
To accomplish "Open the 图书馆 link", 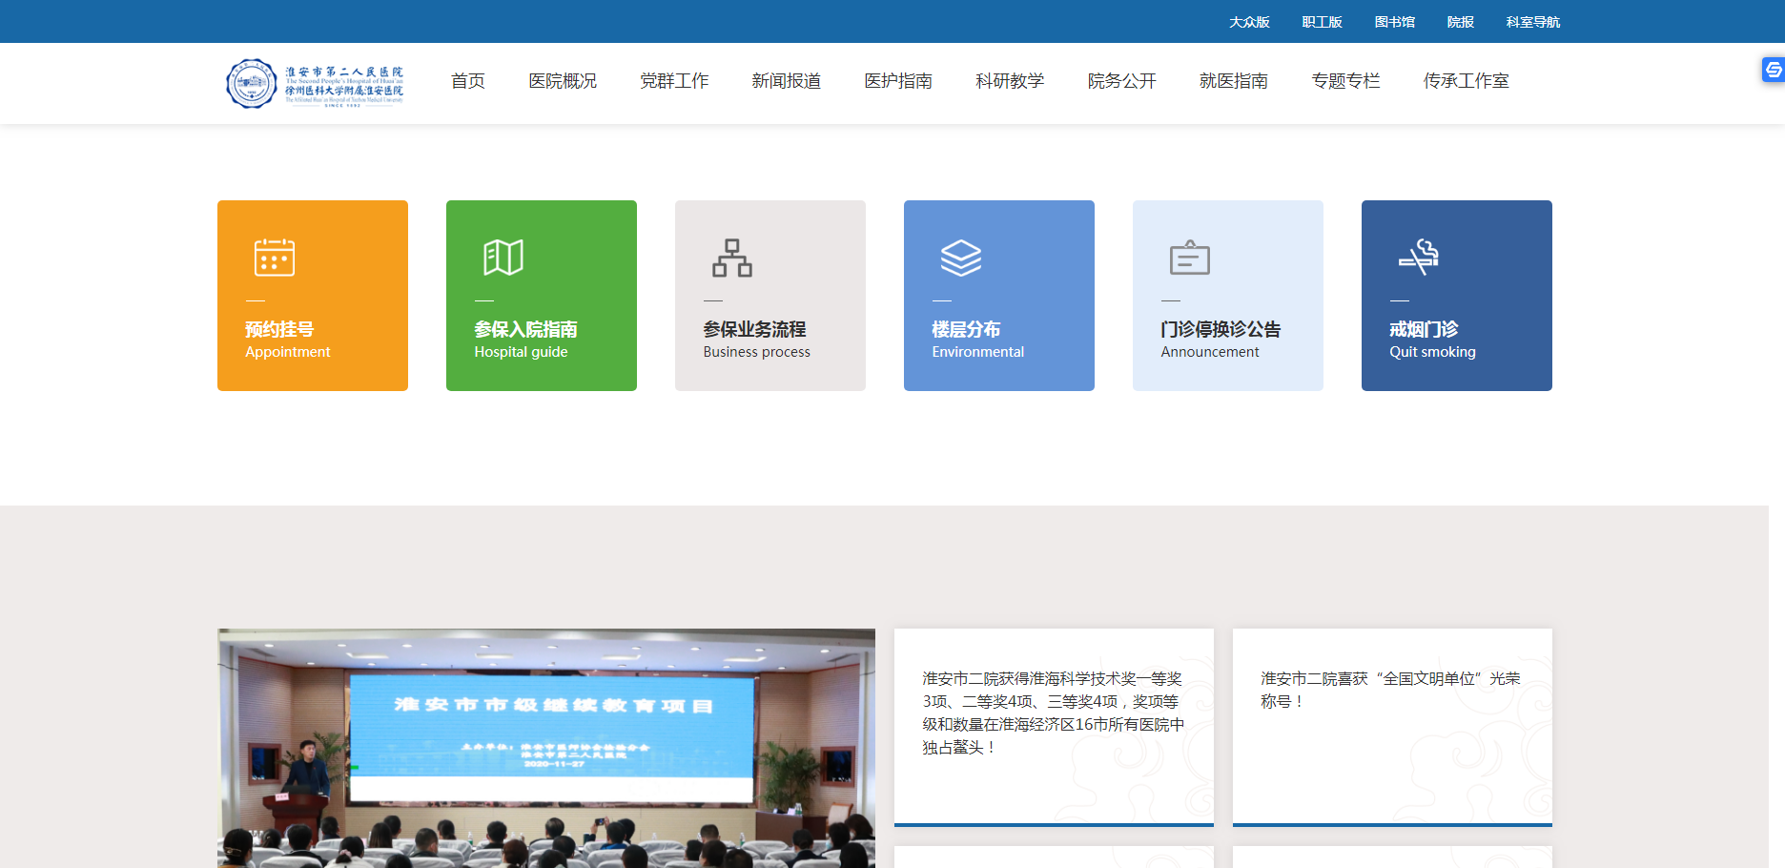I will (x=1394, y=22).
